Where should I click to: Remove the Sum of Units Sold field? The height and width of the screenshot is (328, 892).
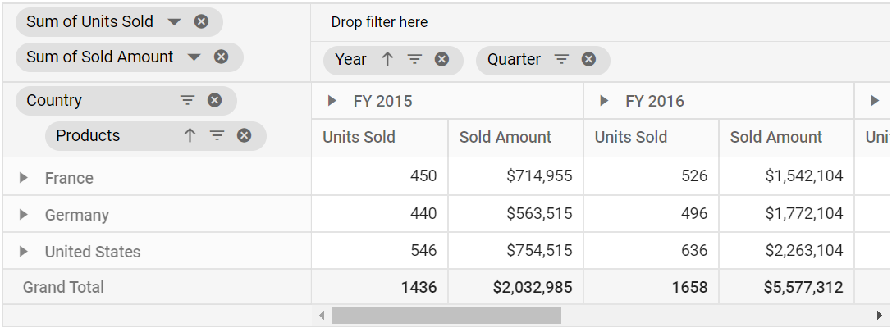tap(201, 21)
